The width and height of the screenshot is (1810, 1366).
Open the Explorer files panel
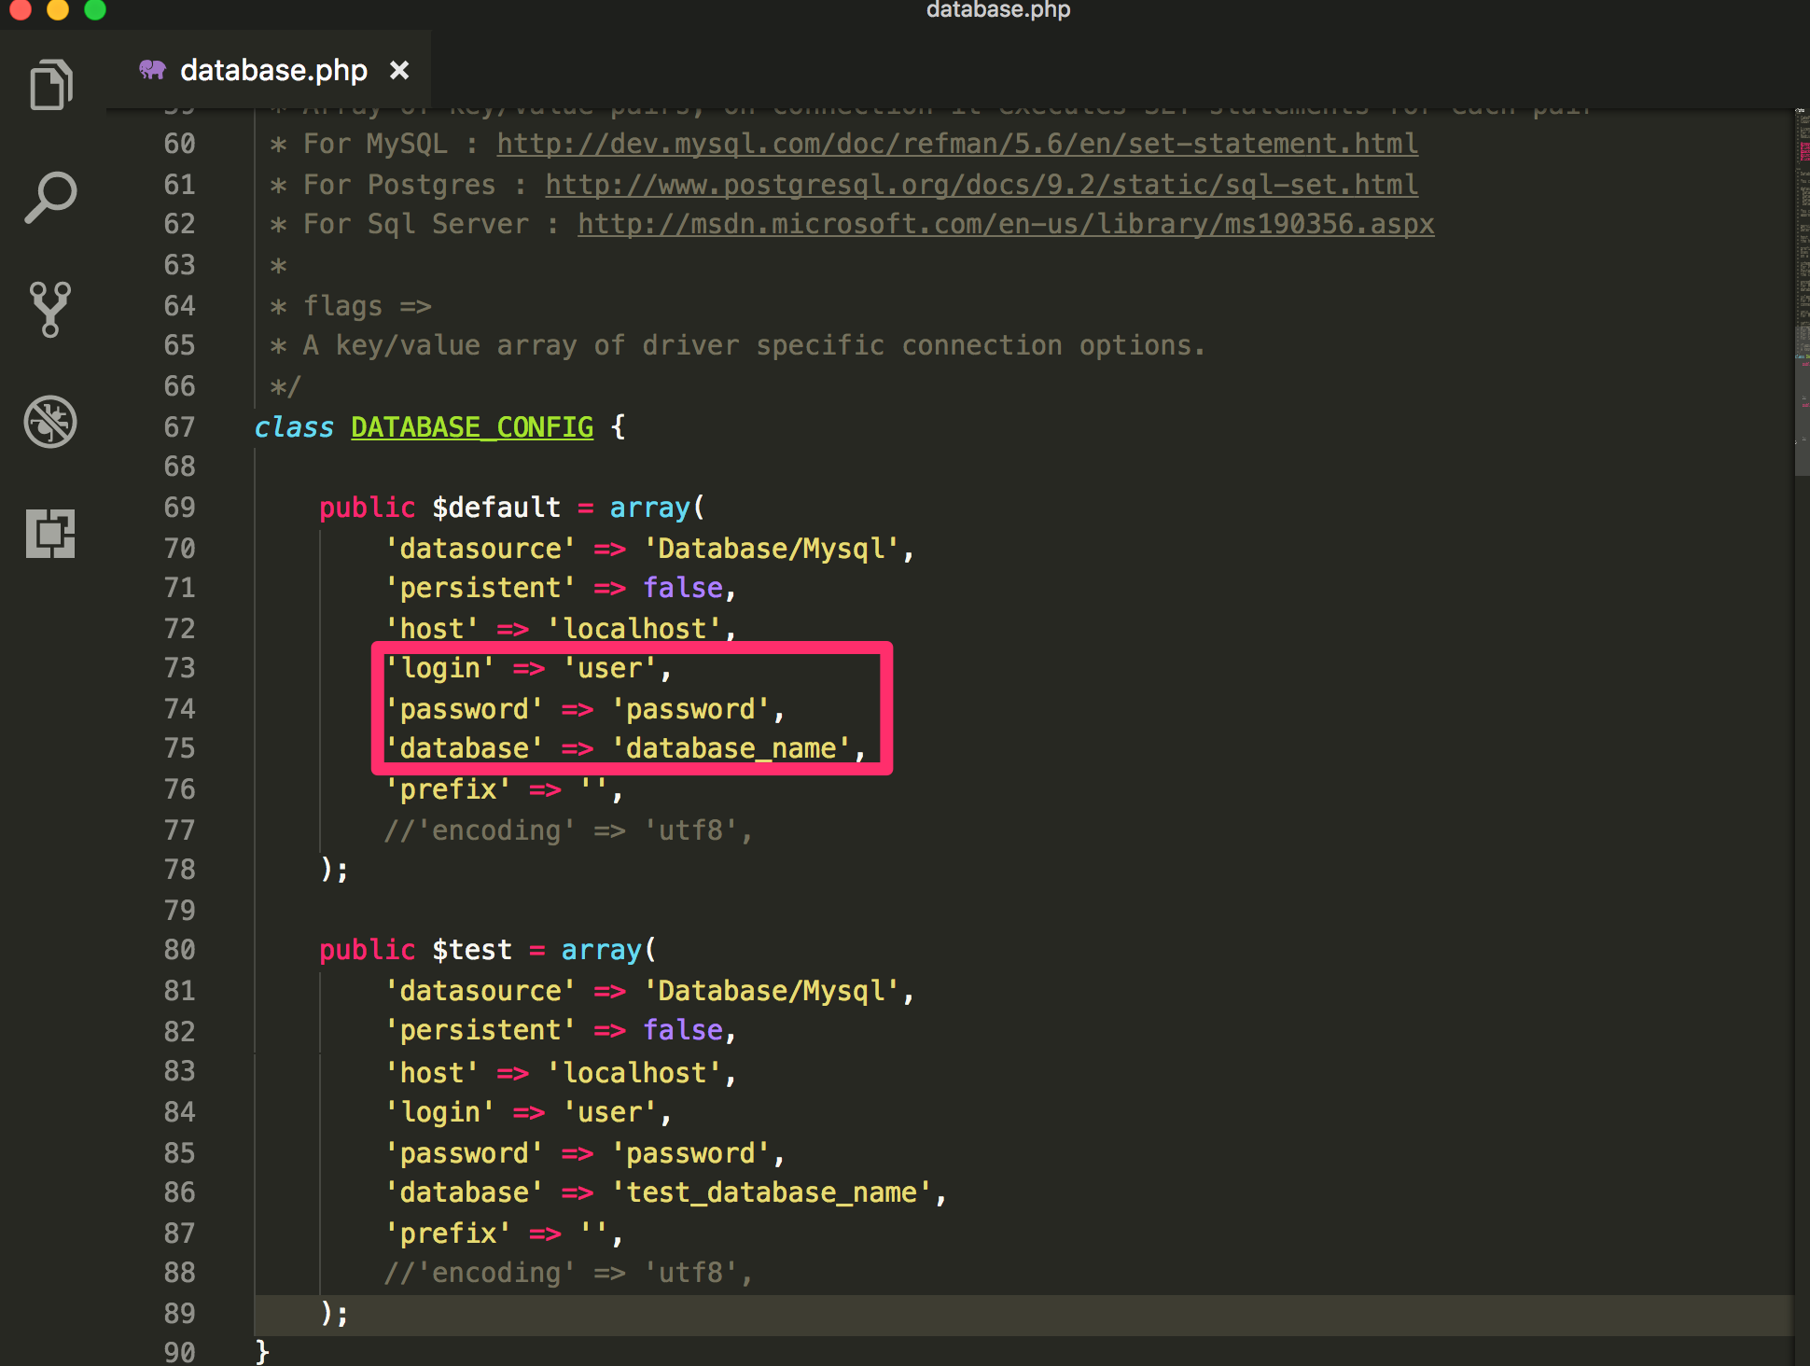tap(50, 84)
